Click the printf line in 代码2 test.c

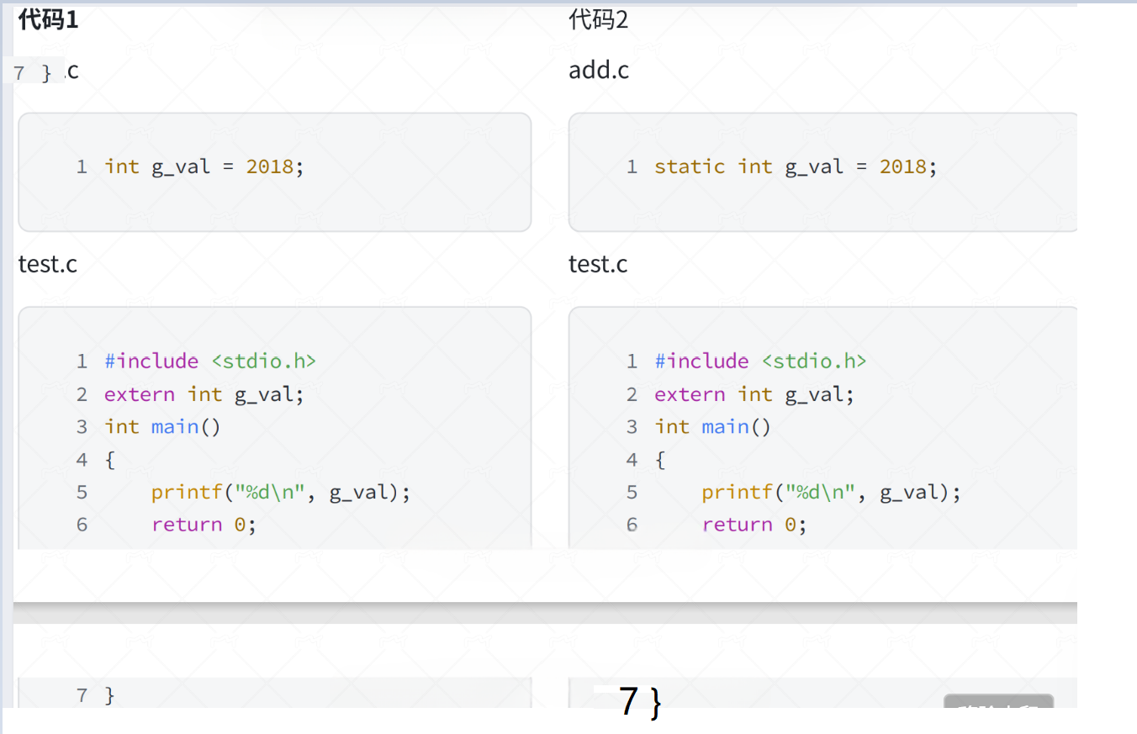pyautogui.click(x=832, y=492)
